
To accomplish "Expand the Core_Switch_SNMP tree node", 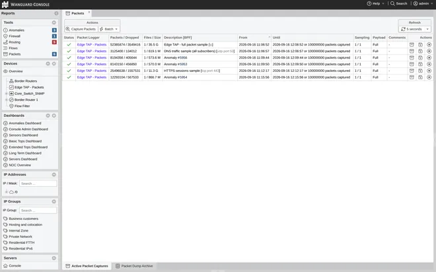I will pos(6,94).
